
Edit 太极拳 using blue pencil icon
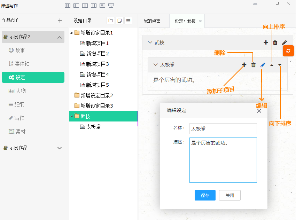pyautogui.click(x=263, y=65)
